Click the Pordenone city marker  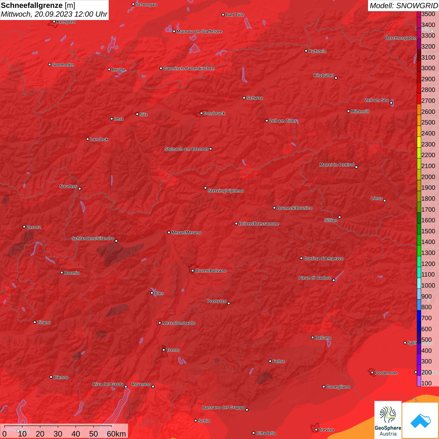372,373
